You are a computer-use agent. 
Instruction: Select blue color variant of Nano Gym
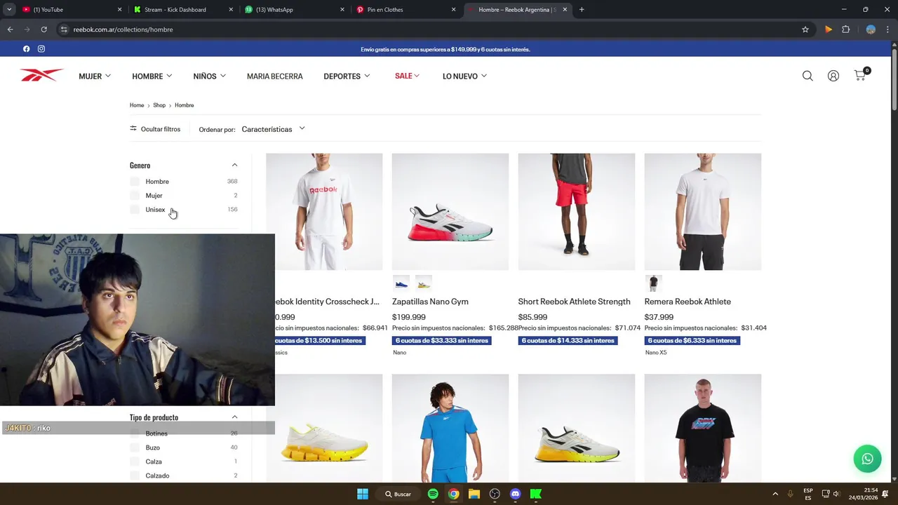click(x=401, y=283)
